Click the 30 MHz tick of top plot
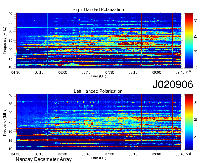The height and width of the screenshot is (163, 201). coord(10,31)
